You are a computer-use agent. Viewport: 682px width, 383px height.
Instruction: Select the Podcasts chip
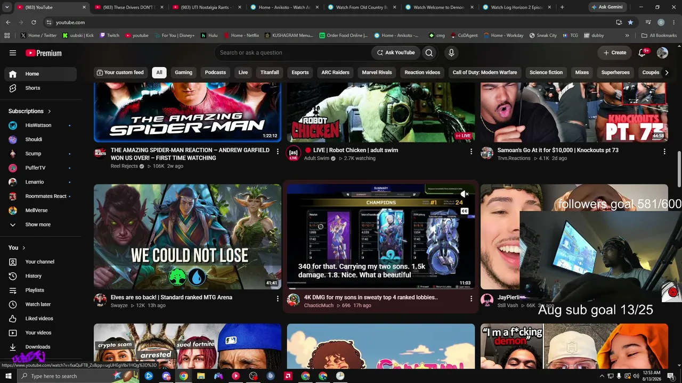[x=215, y=72]
